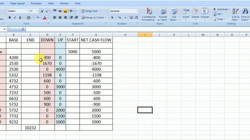Screen dimensions: 250x140
Task: Select column G header
Action: click(x=96, y=35)
